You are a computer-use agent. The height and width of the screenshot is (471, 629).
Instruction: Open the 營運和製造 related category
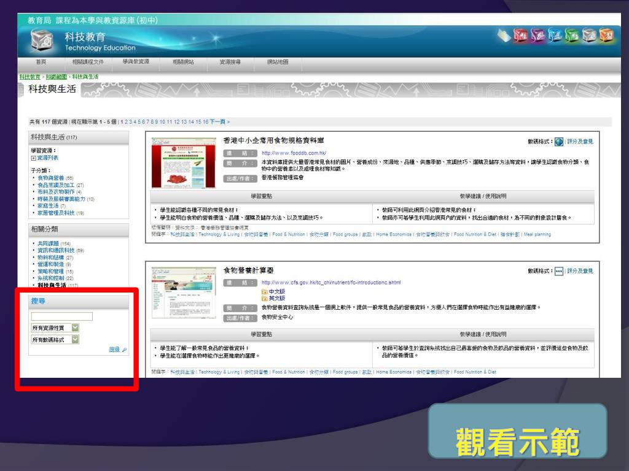click(50, 264)
